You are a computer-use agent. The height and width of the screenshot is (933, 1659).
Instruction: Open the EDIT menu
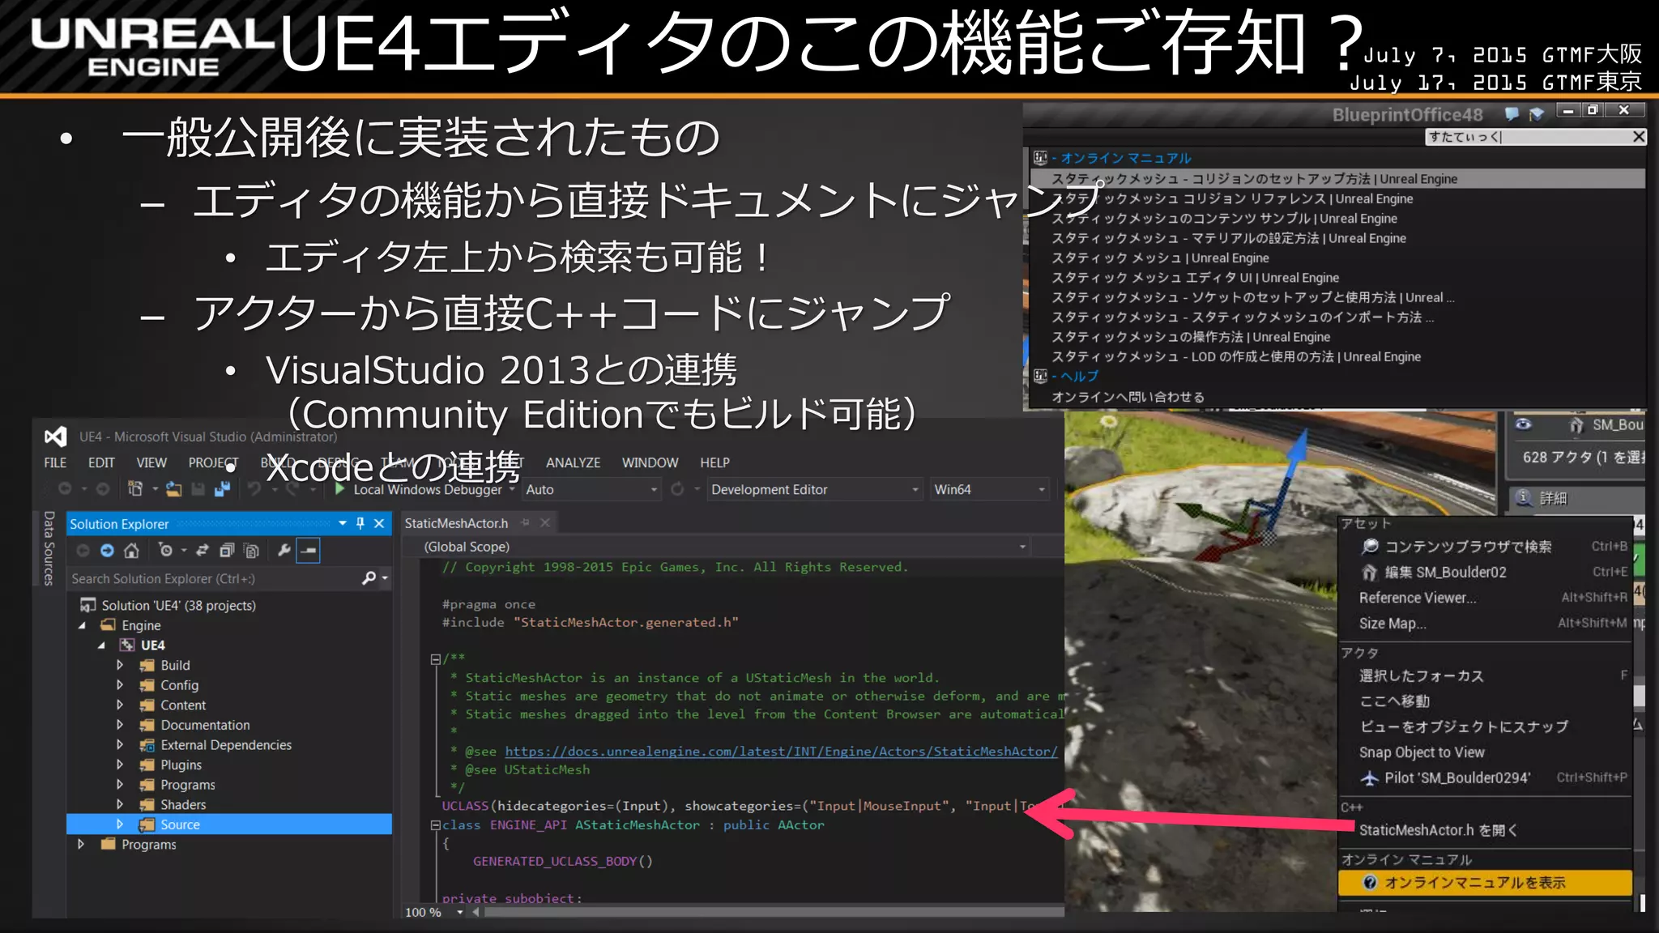pyautogui.click(x=101, y=462)
